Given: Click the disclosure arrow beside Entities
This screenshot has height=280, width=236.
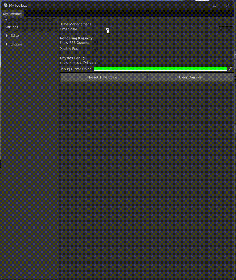Looking at the screenshot, I should (x=7, y=44).
